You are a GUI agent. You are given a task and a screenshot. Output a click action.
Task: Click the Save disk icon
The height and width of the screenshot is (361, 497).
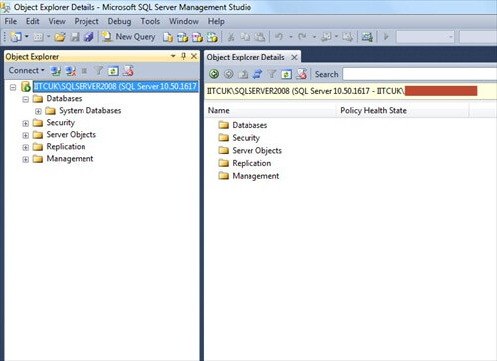tap(75, 37)
